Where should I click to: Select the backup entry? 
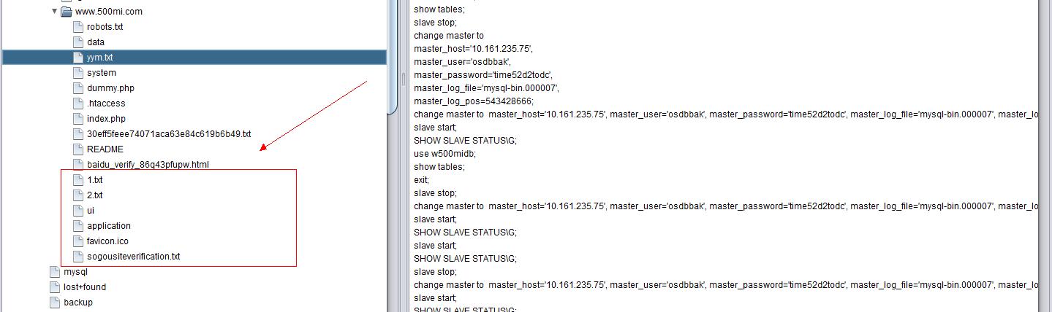tap(78, 303)
